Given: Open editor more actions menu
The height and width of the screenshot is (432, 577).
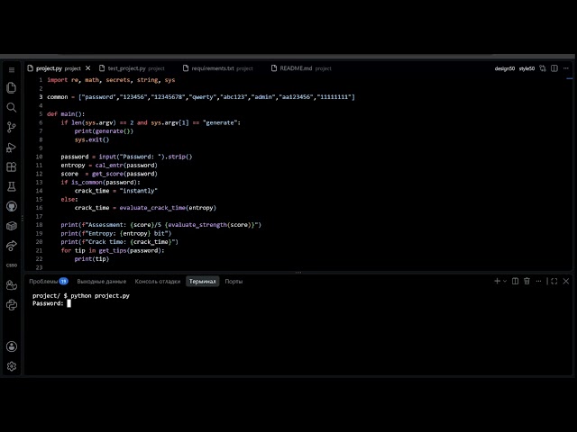Looking at the screenshot, I should tap(566, 68).
